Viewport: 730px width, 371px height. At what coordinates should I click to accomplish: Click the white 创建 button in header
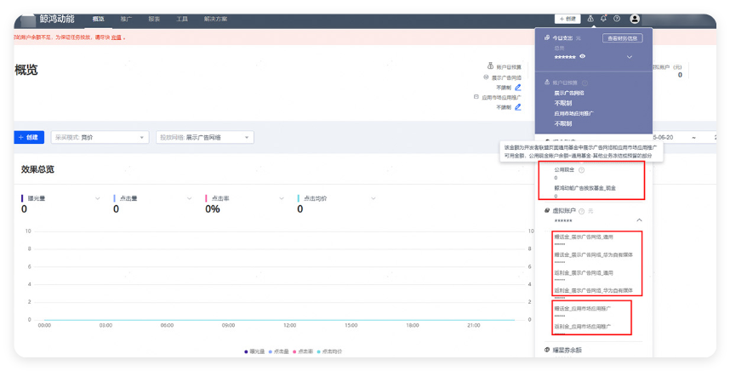tap(567, 19)
